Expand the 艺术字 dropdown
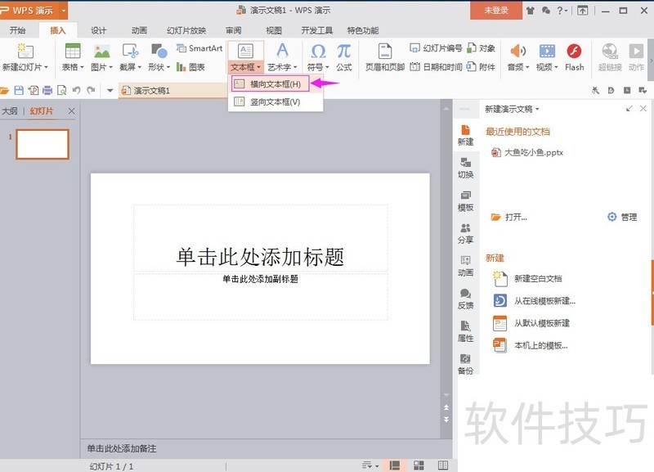The width and height of the screenshot is (654, 472). click(x=282, y=67)
